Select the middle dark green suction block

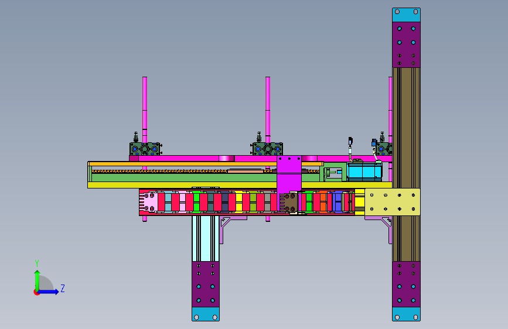tap(267, 149)
